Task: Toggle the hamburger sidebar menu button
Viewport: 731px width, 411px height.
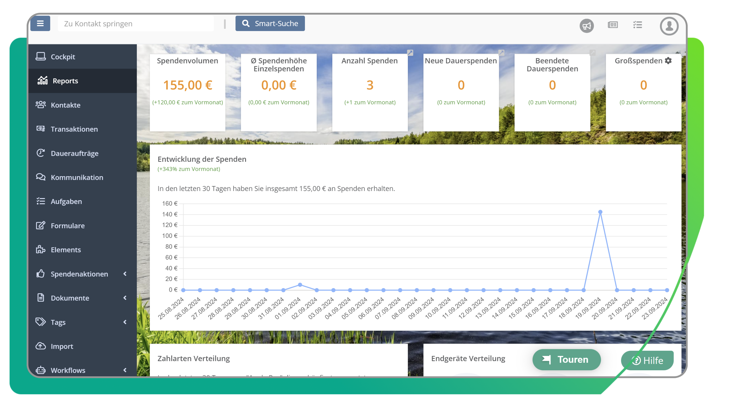Action: [40, 23]
